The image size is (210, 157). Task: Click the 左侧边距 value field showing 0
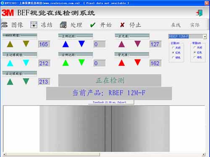coord(100,44)
